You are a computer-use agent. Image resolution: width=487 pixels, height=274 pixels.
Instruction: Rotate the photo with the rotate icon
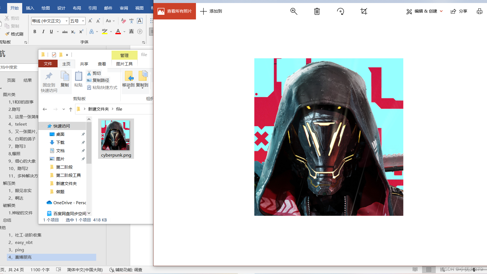pyautogui.click(x=340, y=11)
